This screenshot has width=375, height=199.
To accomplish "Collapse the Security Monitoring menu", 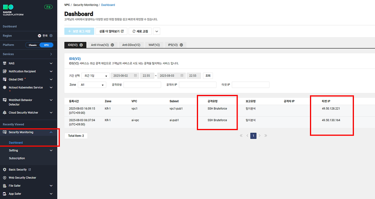I will 51,132.
